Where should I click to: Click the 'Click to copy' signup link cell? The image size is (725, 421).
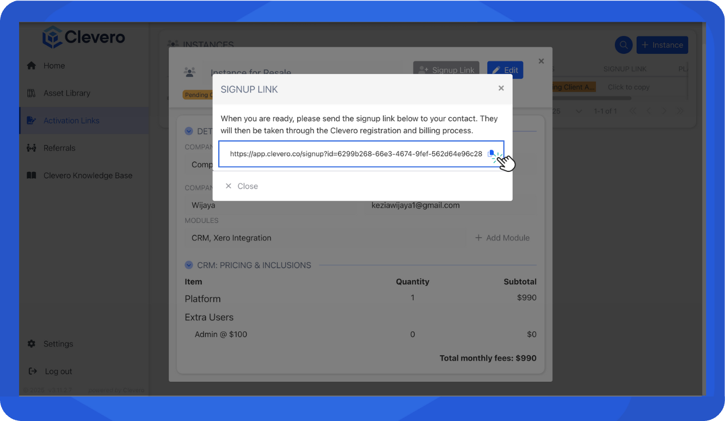pyautogui.click(x=629, y=87)
